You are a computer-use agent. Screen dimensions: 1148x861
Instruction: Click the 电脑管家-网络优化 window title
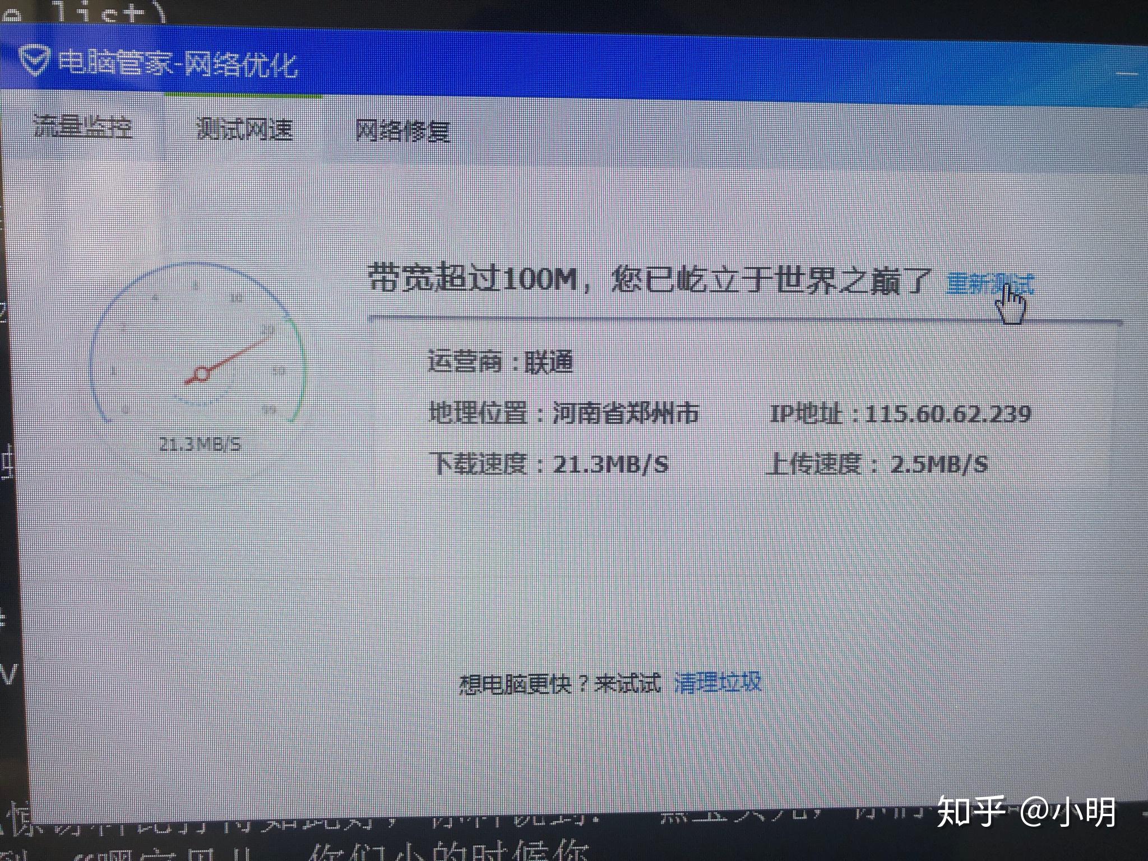coord(177,64)
